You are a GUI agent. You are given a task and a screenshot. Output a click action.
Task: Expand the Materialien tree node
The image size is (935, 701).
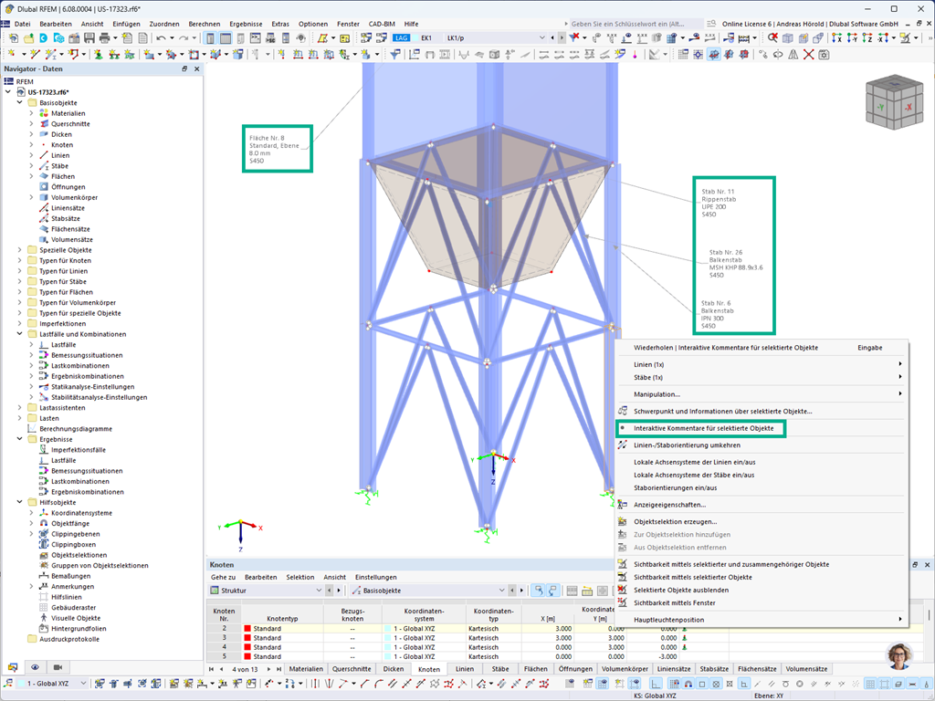[x=31, y=113]
